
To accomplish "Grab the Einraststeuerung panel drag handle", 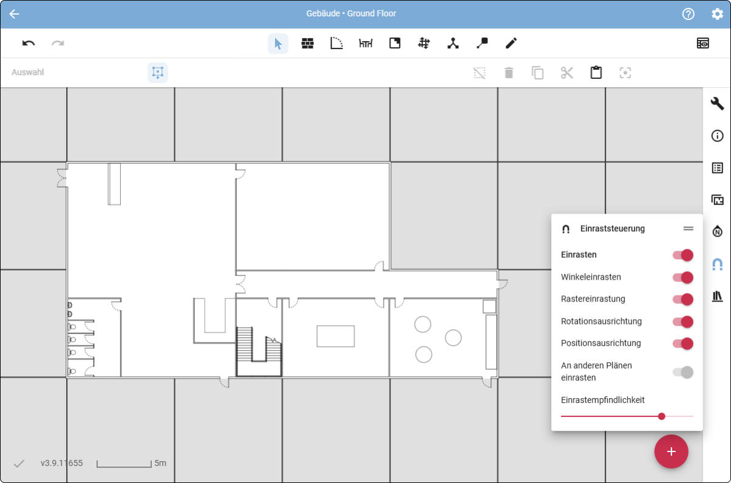I will (688, 229).
